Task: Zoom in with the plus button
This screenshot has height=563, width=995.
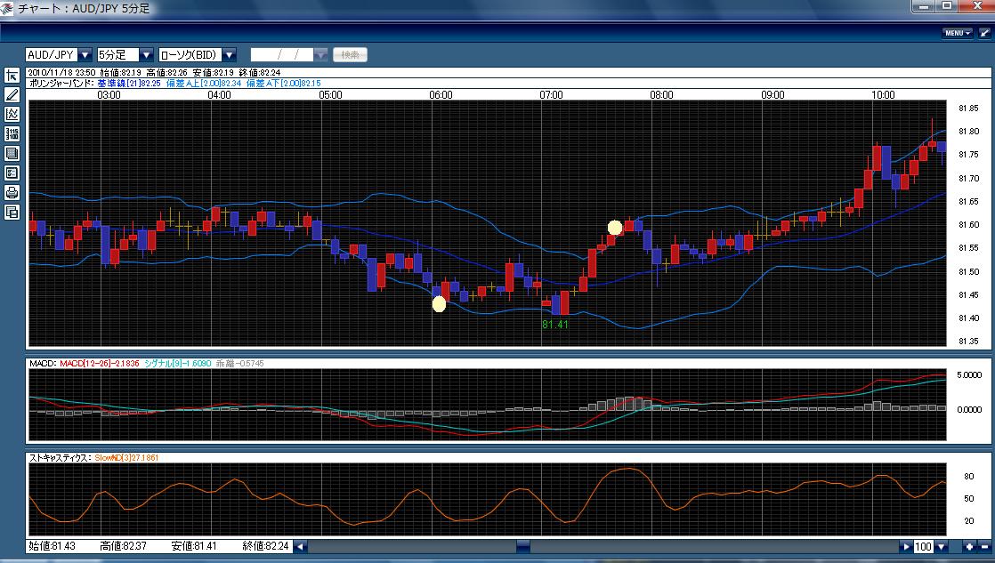Action: tap(969, 546)
